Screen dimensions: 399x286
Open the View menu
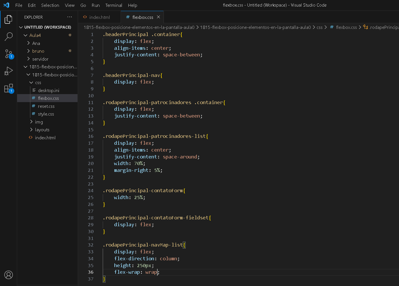tap(70, 5)
